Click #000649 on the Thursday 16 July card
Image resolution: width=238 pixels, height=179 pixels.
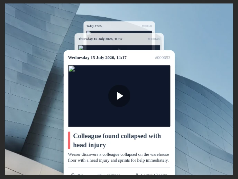(x=154, y=39)
